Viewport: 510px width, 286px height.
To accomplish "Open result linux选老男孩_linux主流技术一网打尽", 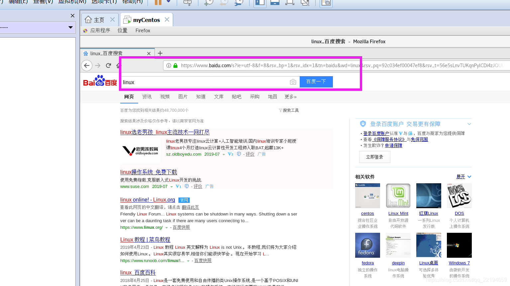I will click(165, 132).
